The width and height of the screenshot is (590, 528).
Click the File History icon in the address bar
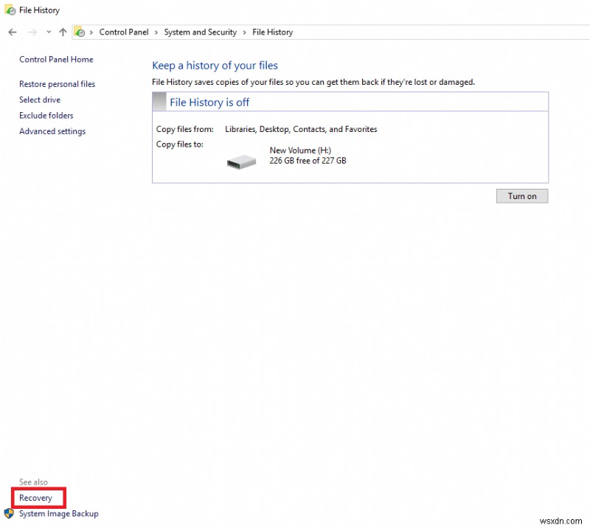79,32
